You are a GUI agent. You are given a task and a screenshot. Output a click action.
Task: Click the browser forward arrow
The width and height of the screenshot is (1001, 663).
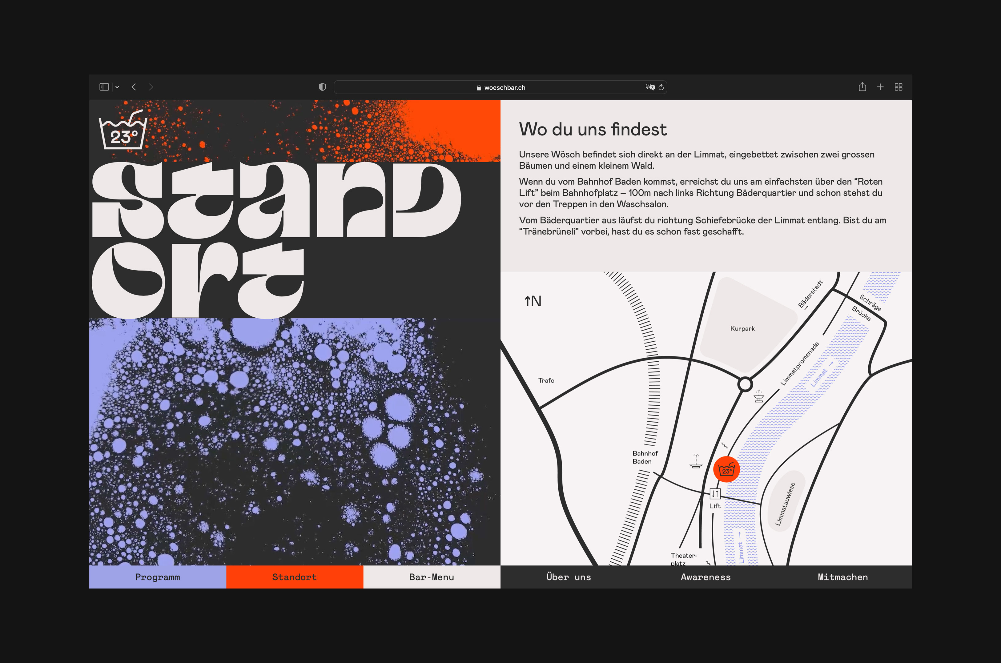[151, 87]
